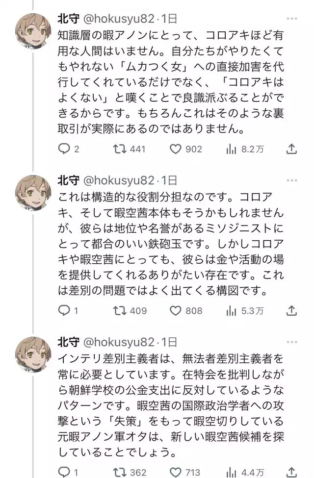The width and height of the screenshot is (314, 478).
Task: Open @hokusyu82 handle link on second tweet
Action: 119,181
